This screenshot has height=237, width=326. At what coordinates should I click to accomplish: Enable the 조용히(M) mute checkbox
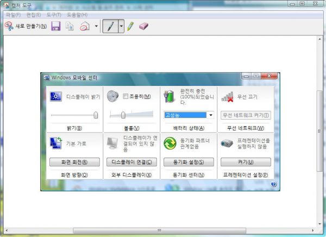(x=126, y=96)
